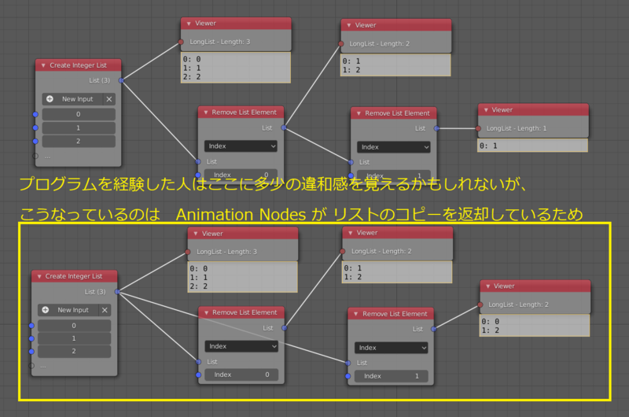Viewport: 629px width, 417px height.
Task: Click List input socket of yellow-framed Index 0 remover
Action: pos(199,362)
